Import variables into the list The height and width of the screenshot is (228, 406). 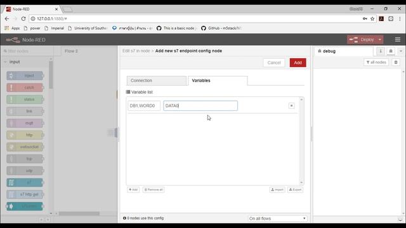pyautogui.click(x=277, y=190)
